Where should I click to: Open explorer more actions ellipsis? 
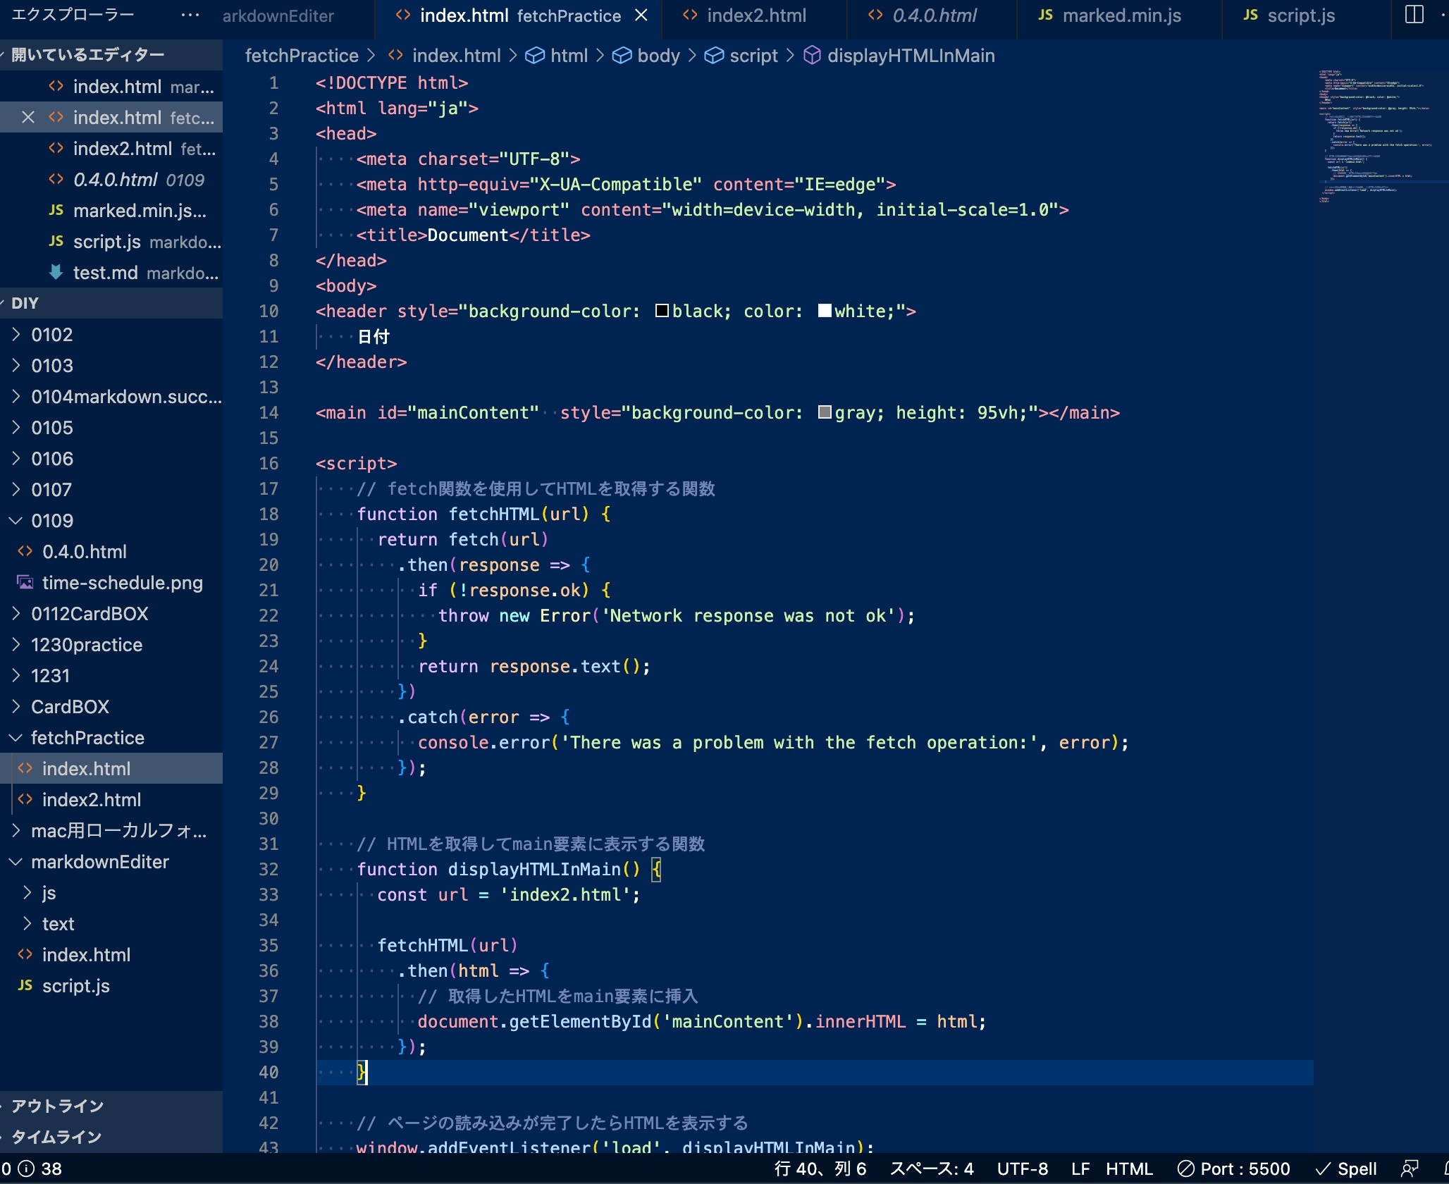190,15
